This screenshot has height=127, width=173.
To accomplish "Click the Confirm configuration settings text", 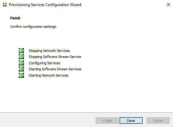I will click(x=33, y=27).
